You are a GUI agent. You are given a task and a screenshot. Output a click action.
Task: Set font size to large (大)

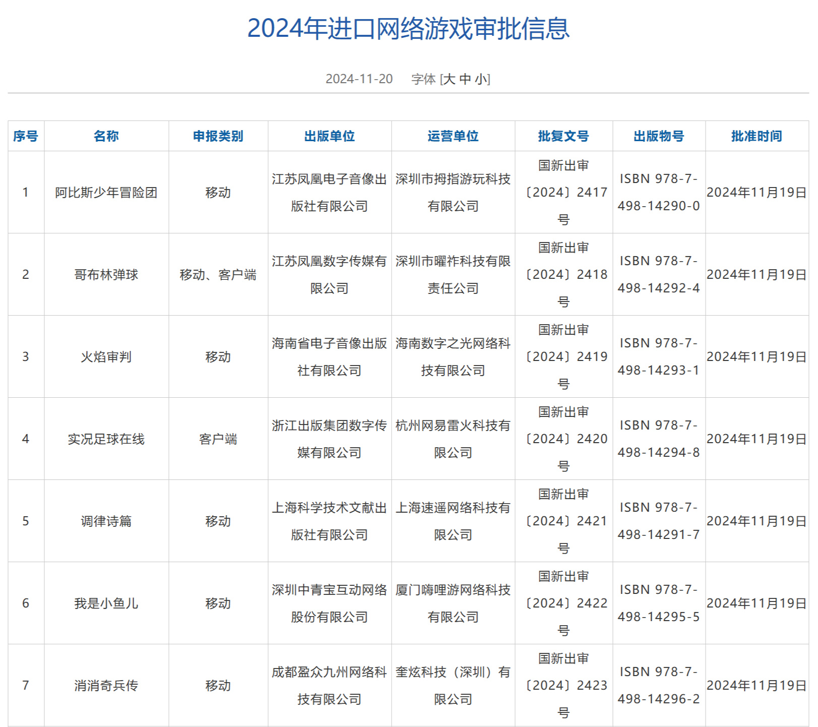click(x=449, y=79)
